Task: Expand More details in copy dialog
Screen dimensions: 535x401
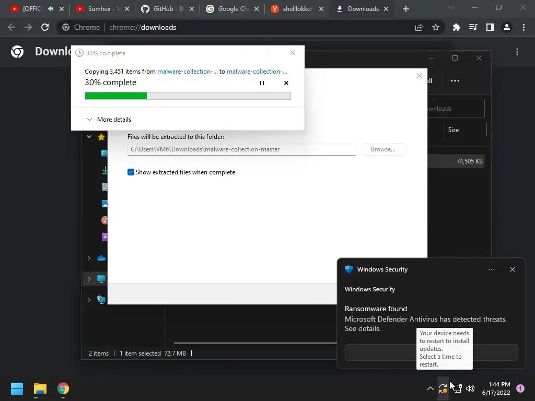Action: click(109, 120)
